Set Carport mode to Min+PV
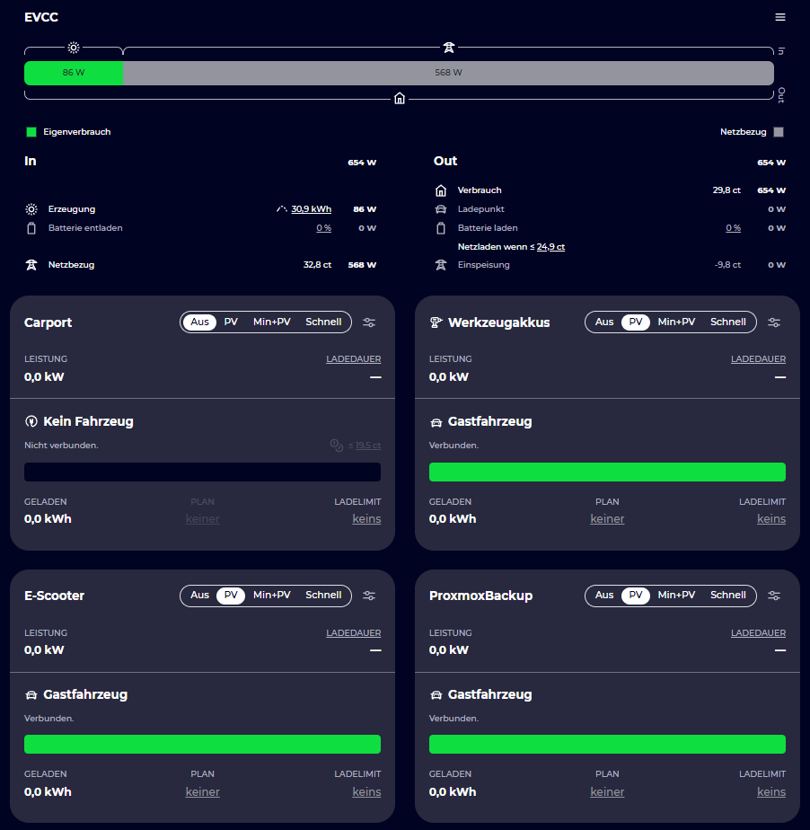 tap(272, 322)
